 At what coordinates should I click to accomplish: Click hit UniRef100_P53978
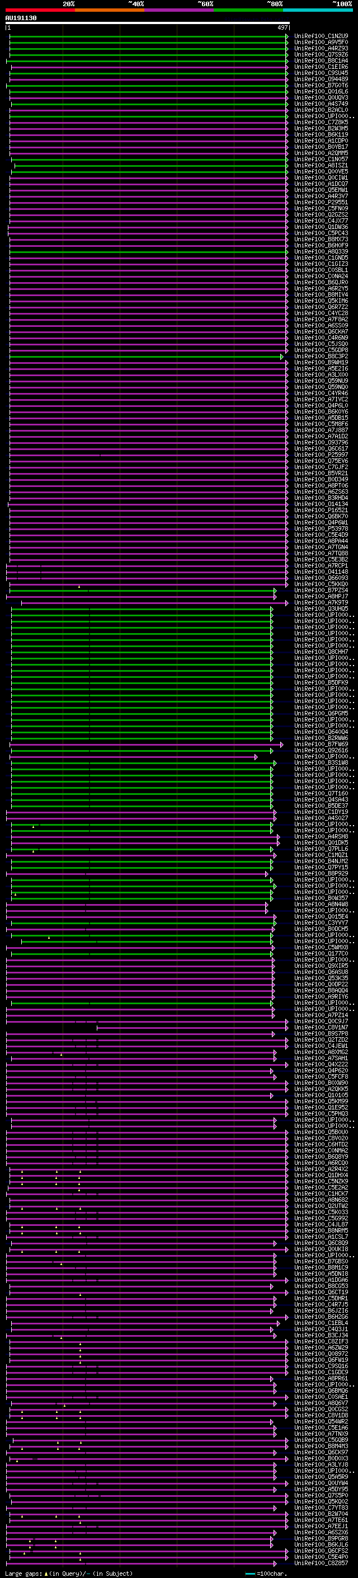click(x=321, y=528)
